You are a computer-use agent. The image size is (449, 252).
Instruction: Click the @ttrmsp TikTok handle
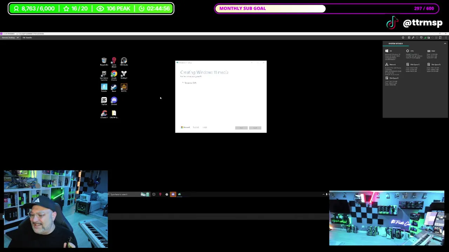pyautogui.click(x=423, y=23)
